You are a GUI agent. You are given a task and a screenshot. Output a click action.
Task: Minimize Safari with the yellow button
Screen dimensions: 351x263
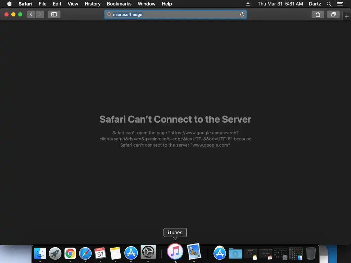point(13,14)
